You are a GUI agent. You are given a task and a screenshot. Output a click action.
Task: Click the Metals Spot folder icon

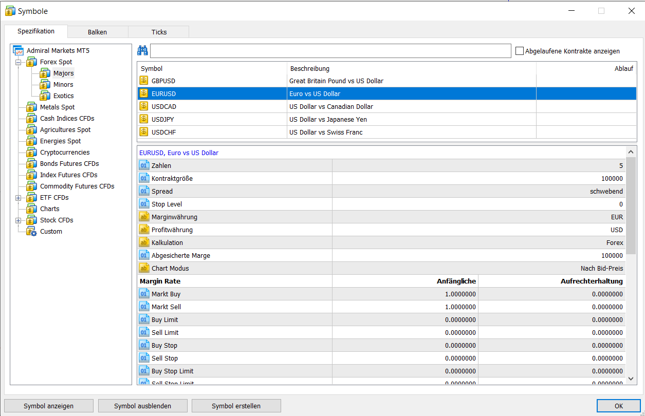(32, 107)
